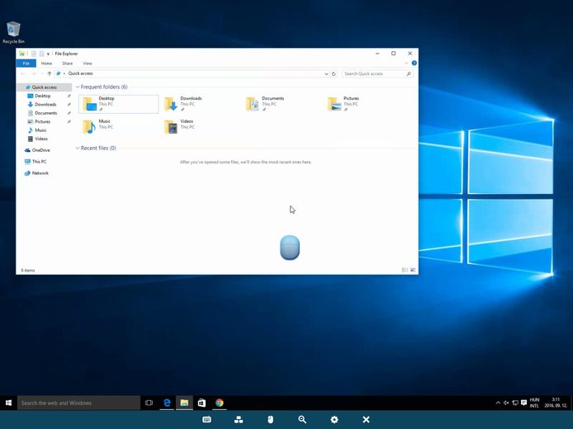Click the Forward navigation arrow
573x429 pixels.
click(x=33, y=73)
